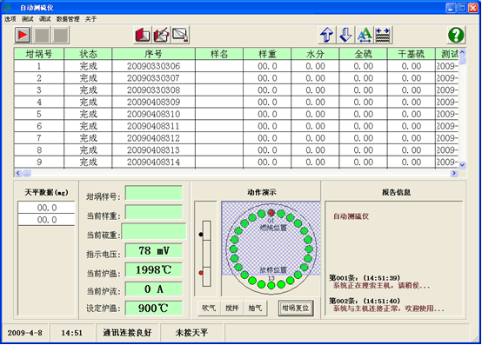Viewport: 482px width, 345px height.
Task: Select serial number cell 20090330308
Action: click(153, 90)
